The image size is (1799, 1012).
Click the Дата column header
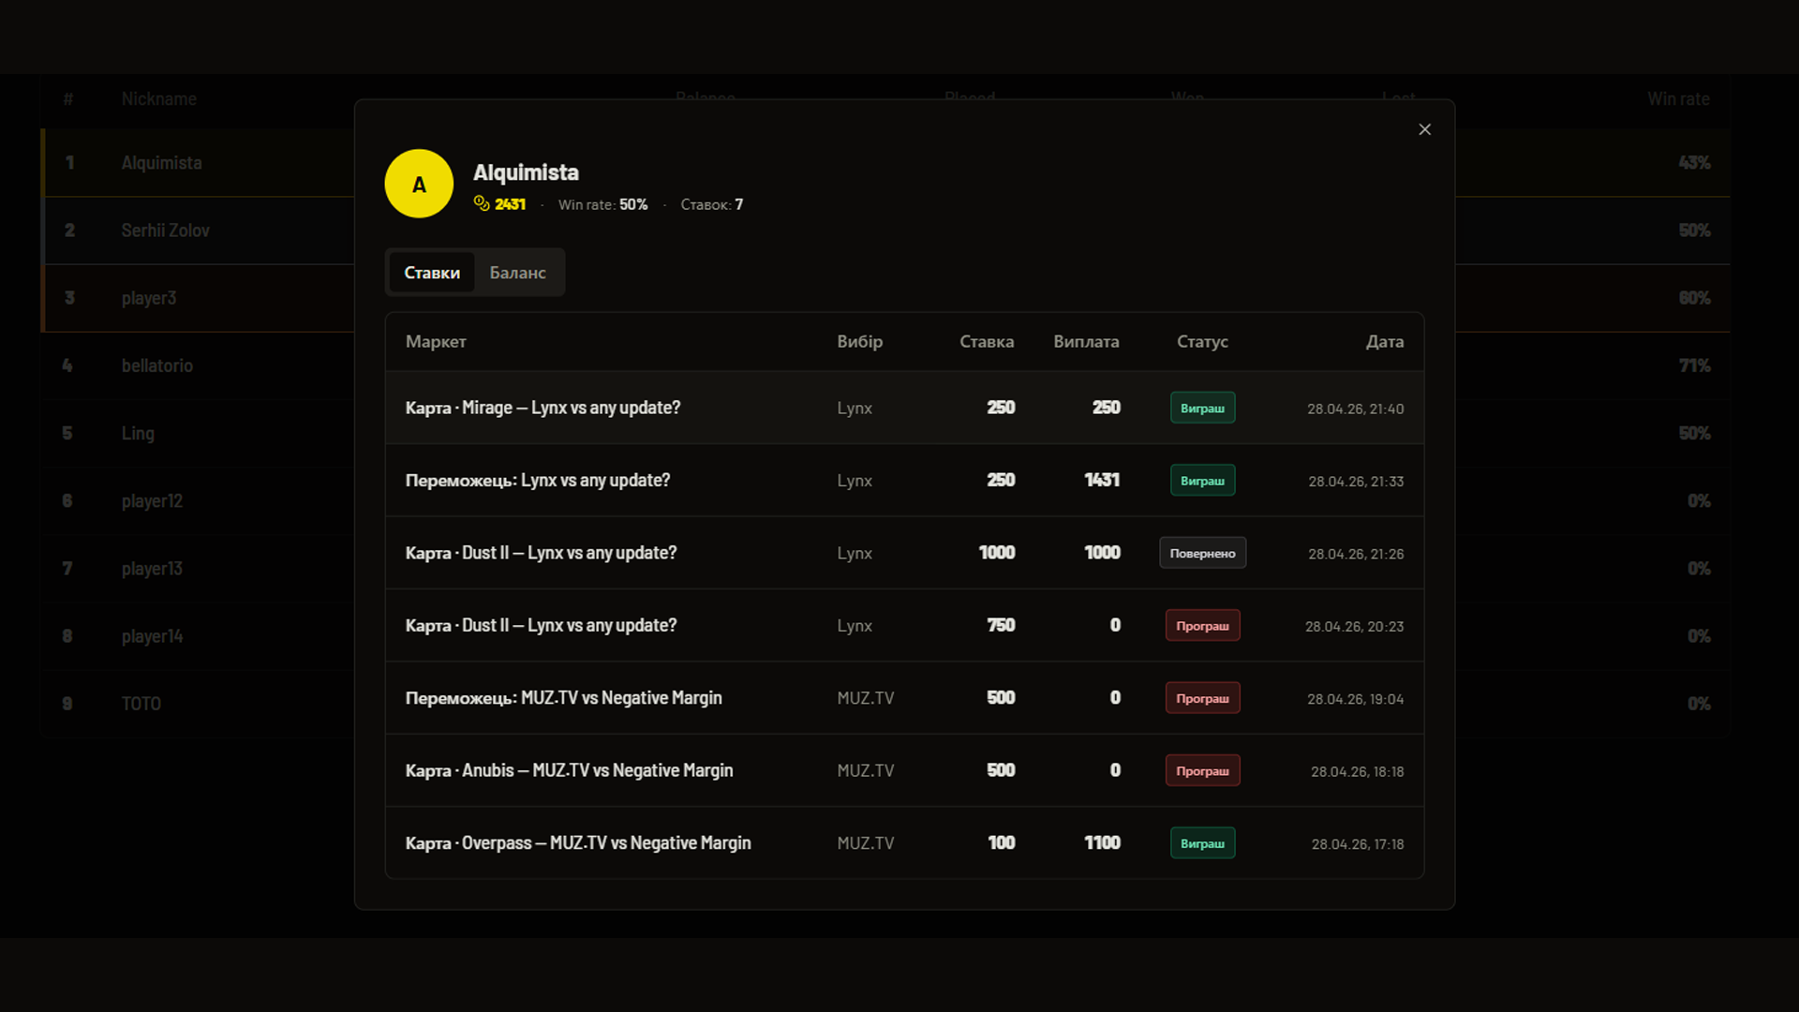[1384, 342]
